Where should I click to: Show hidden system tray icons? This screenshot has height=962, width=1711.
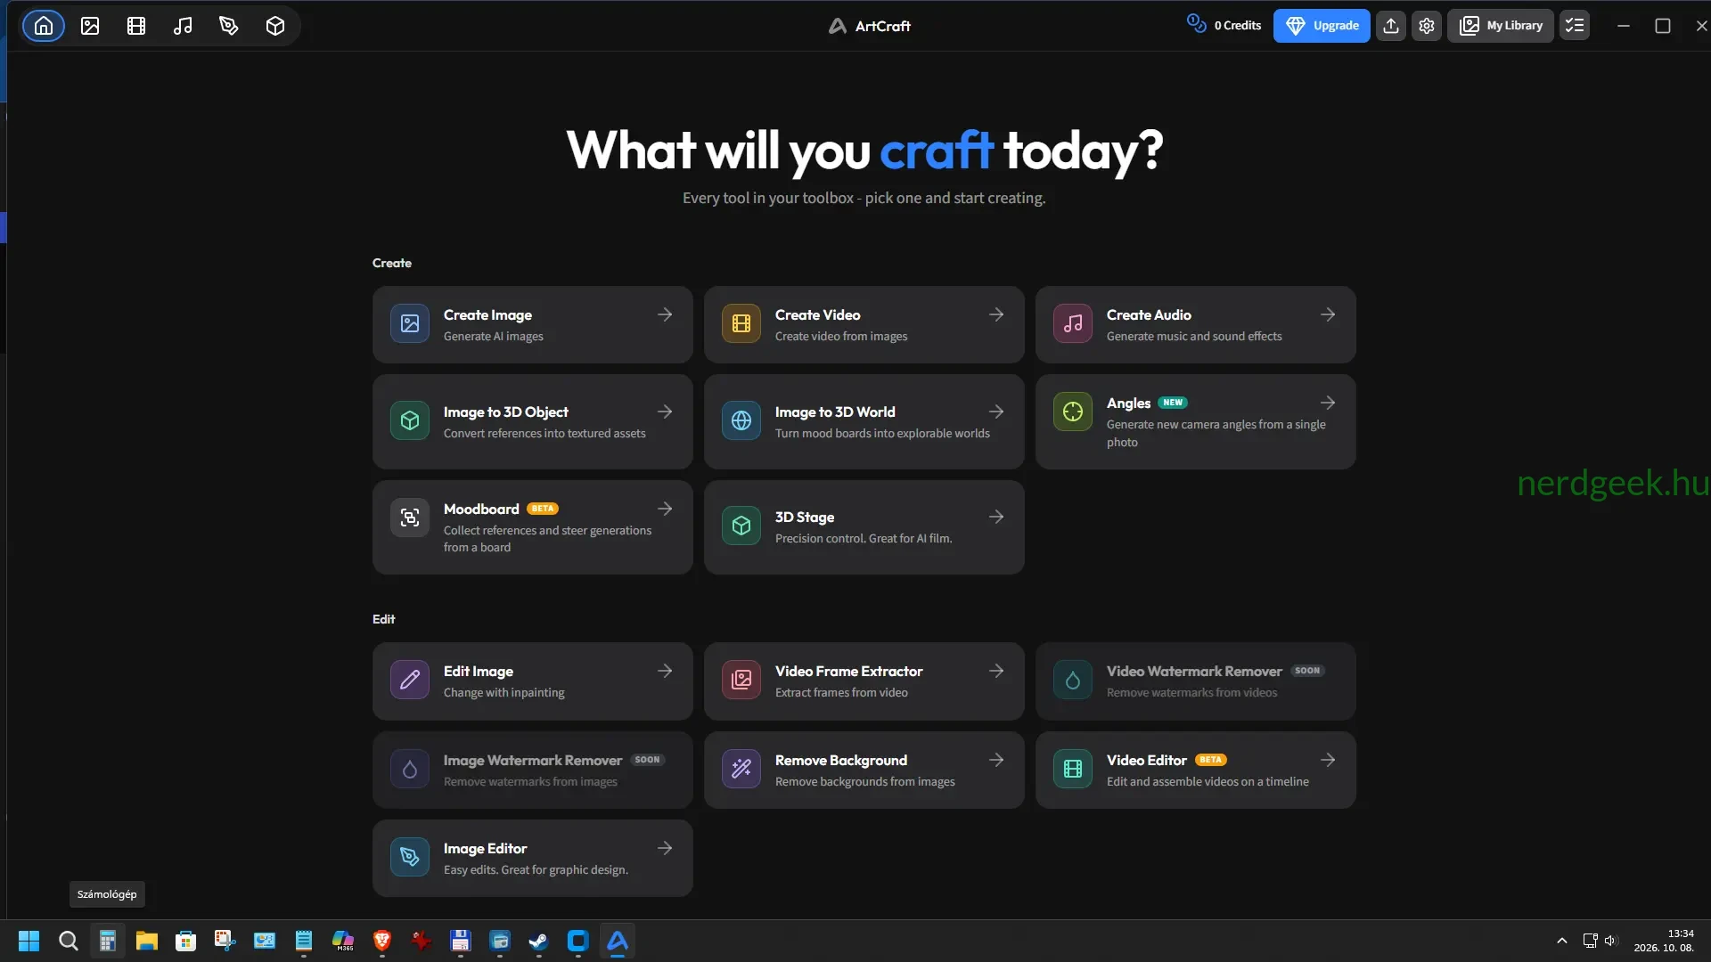[1562, 941]
